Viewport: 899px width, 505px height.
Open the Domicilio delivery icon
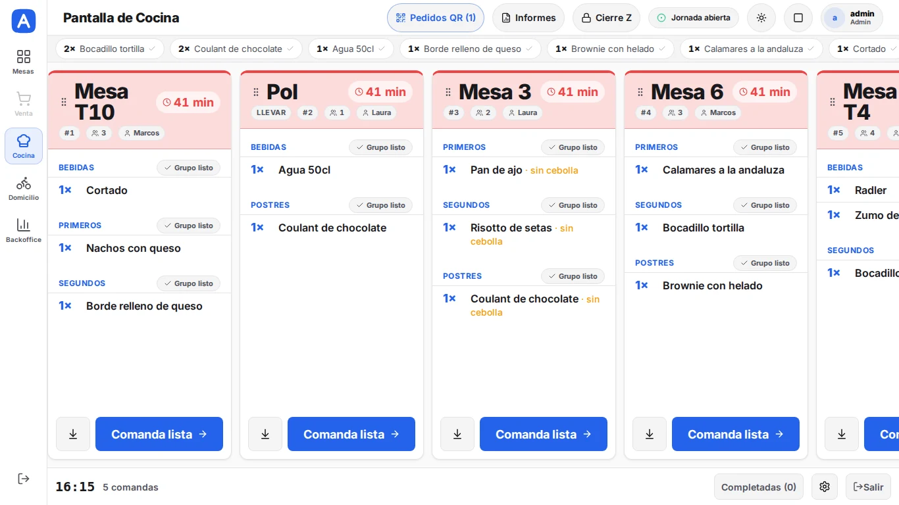pyautogui.click(x=24, y=188)
